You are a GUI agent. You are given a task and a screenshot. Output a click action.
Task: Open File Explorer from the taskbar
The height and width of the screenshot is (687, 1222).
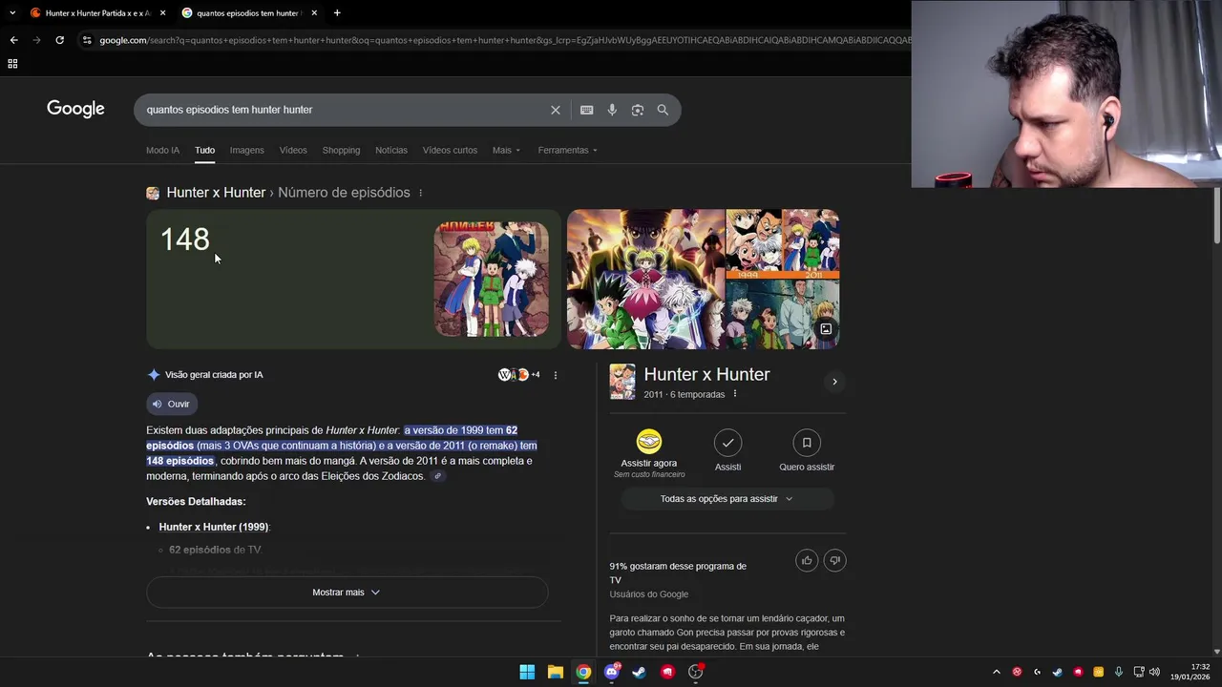click(x=555, y=672)
